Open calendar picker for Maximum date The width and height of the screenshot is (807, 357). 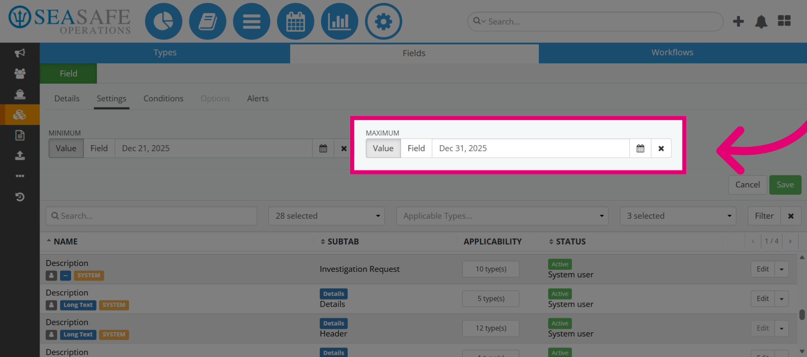tap(640, 149)
